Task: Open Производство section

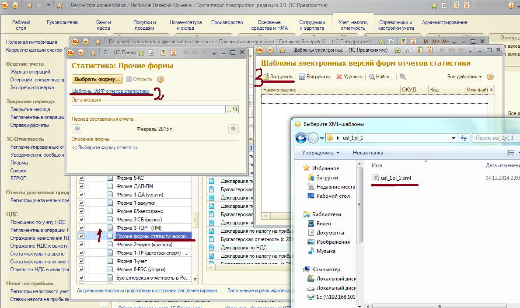Action: (227, 22)
